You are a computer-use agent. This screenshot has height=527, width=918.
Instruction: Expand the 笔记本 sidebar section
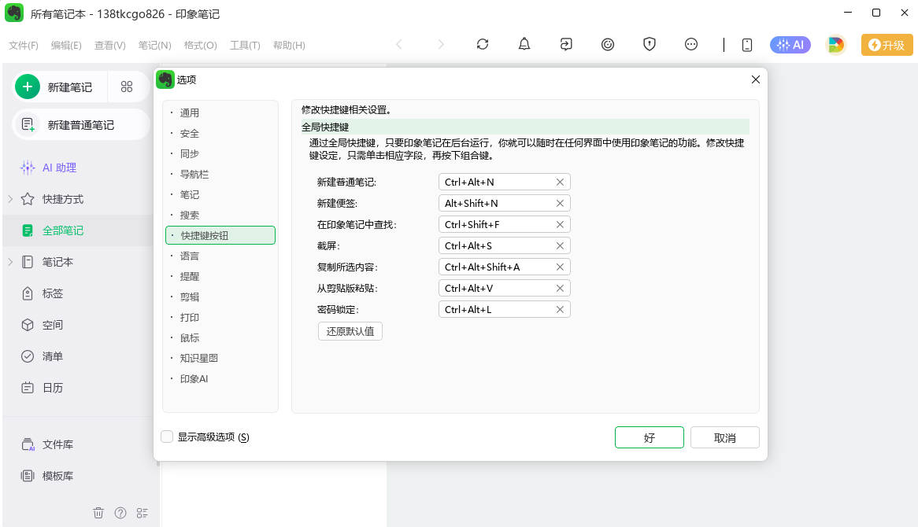pyautogui.click(x=10, y=261)
